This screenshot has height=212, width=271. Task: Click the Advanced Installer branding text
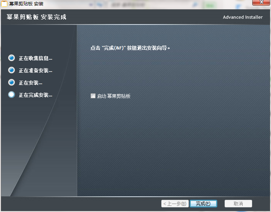coord(243,17)
